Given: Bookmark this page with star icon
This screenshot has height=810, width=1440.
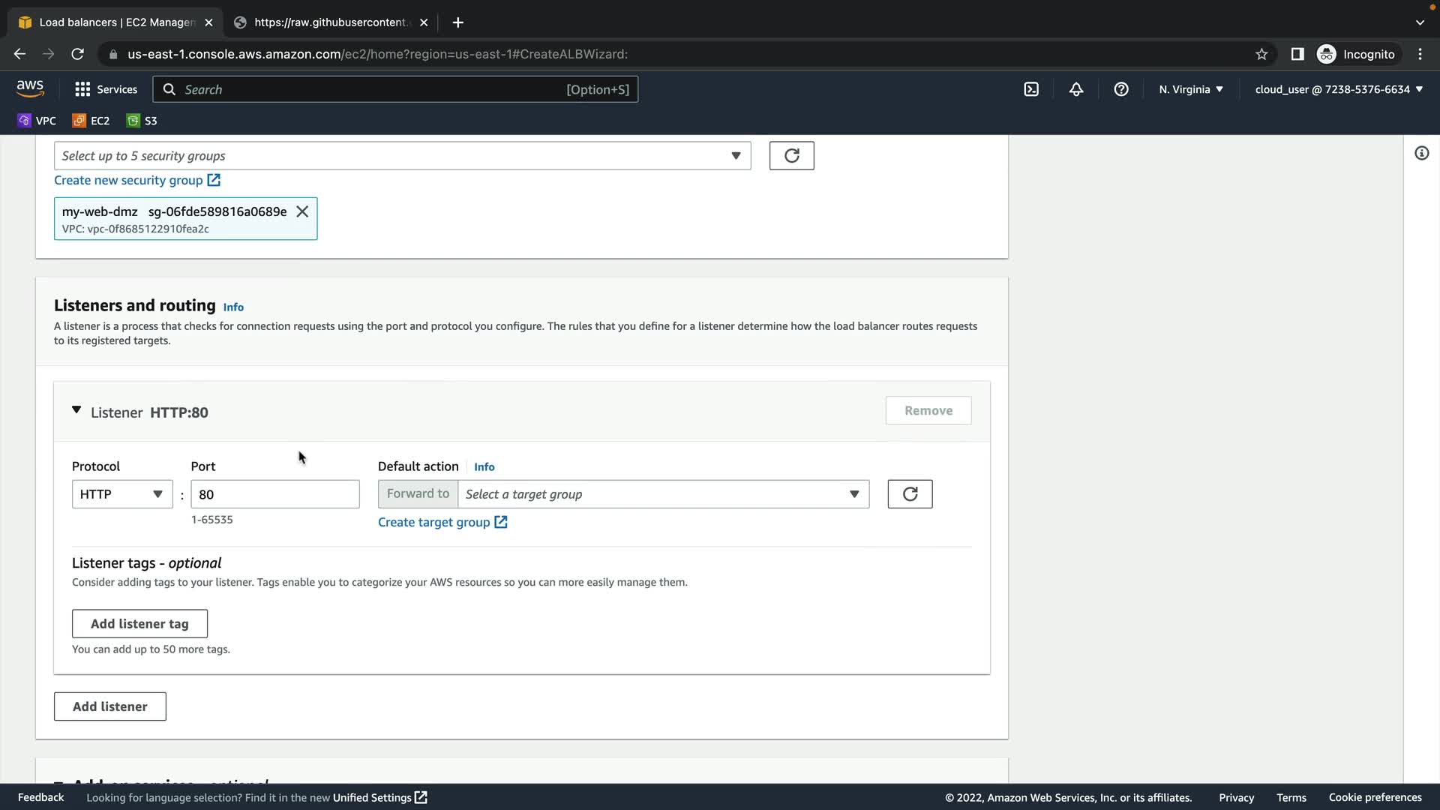Looking at the screenshot, I should click(x=1261, y=54).
